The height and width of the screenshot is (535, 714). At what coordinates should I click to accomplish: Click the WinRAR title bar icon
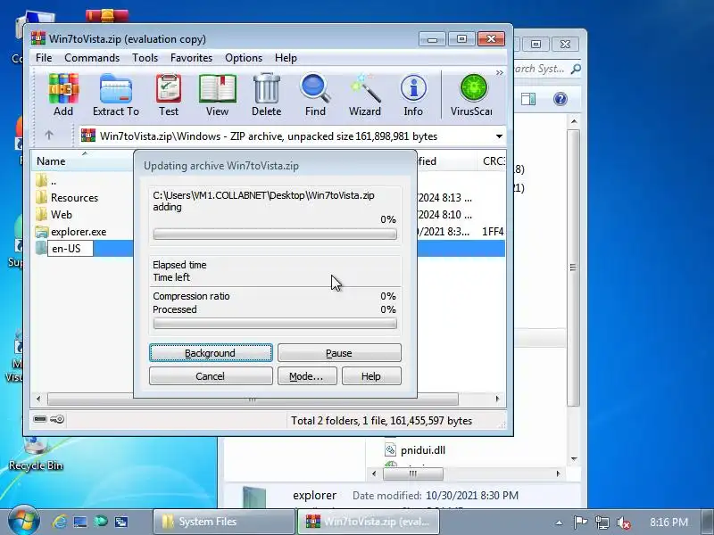point(38,38)
